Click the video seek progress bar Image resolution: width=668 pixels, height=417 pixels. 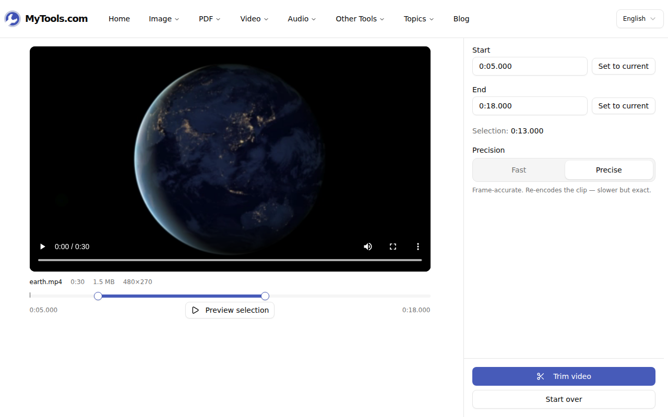(x=230, y=260)
